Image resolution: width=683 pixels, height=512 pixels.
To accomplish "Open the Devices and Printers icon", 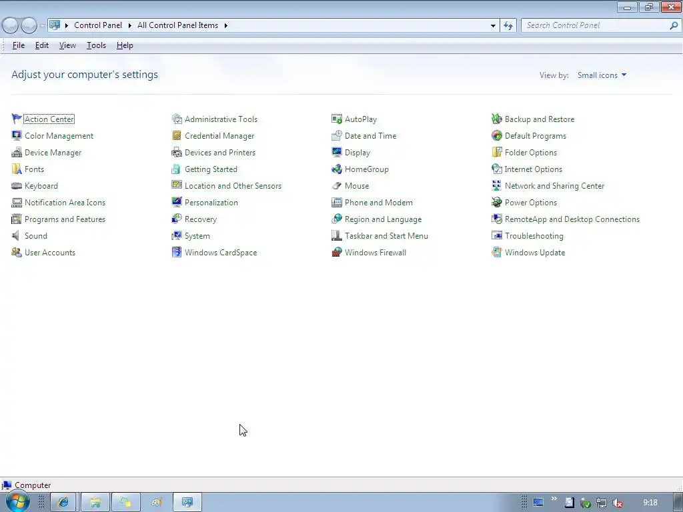I will [176, 153].
